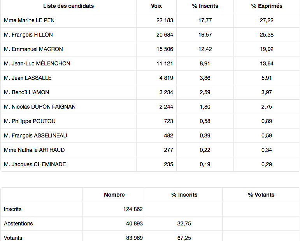Viewport: 300px width, 241px height.
Task: Click M. Nicolas DUPONT-AIGNAN name
Action: (x=40, y=107)
